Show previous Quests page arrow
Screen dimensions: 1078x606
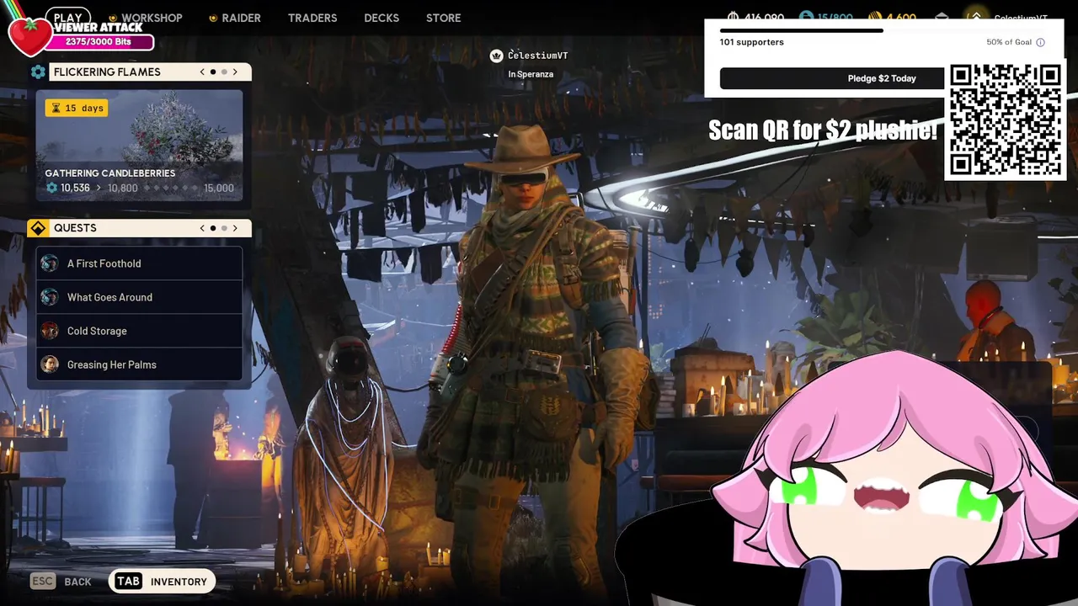(x=202, y=228)
